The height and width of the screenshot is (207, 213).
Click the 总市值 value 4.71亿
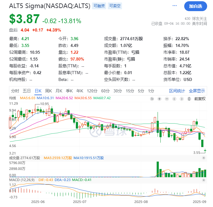[x=185, y=66]
